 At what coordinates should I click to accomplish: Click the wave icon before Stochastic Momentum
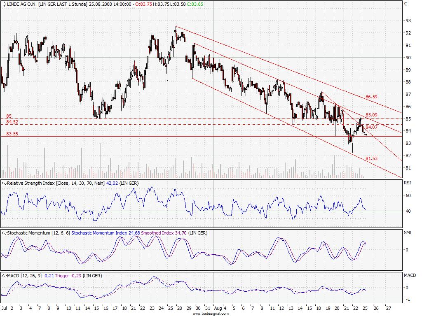(4, 233)
